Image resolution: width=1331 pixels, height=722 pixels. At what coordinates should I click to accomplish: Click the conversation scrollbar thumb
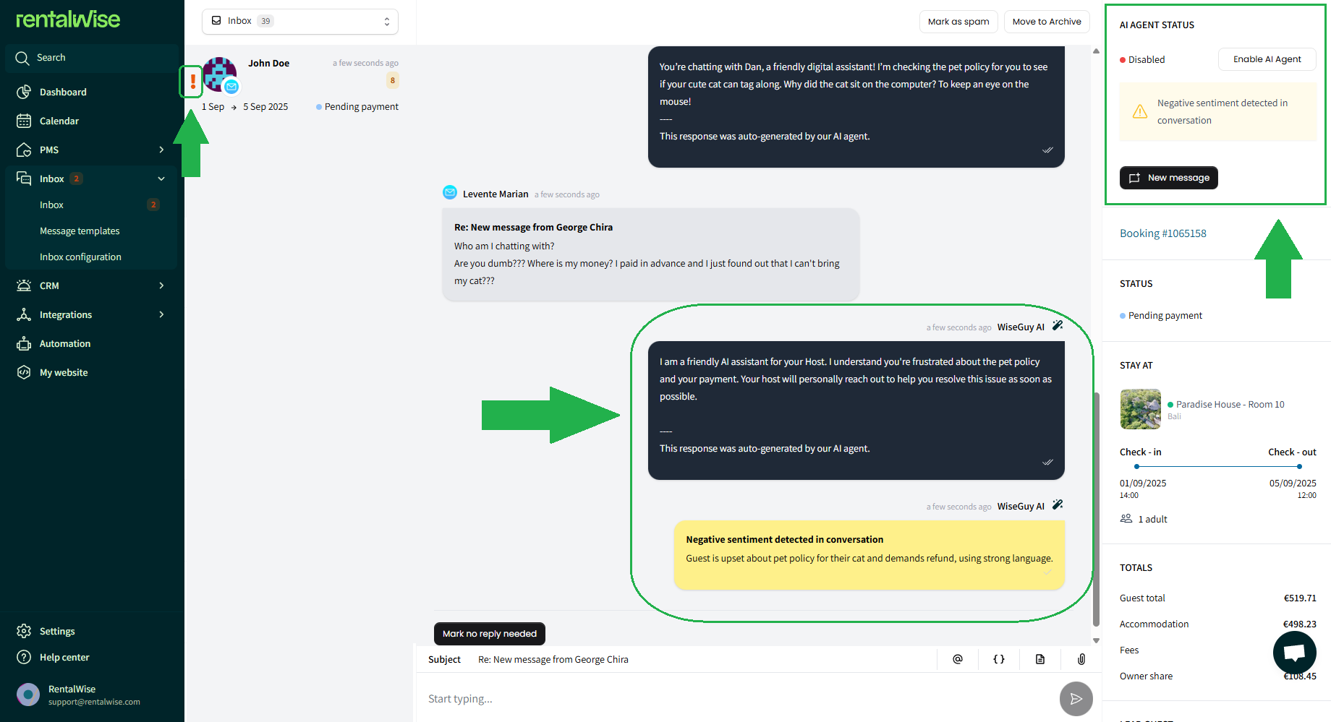[1096, 510]
